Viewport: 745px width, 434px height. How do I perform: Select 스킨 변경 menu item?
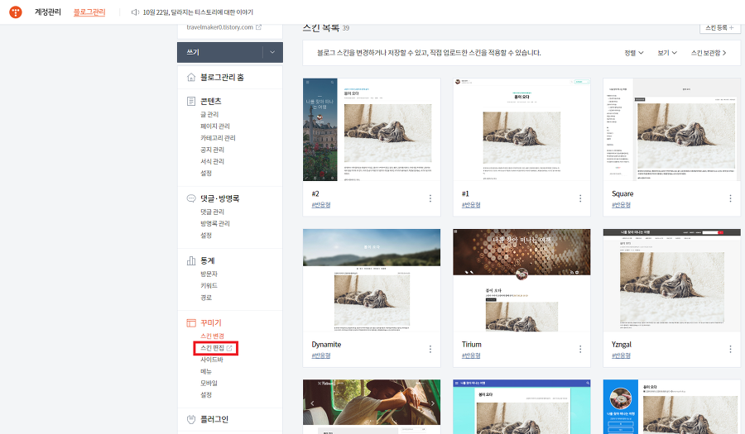212,336
